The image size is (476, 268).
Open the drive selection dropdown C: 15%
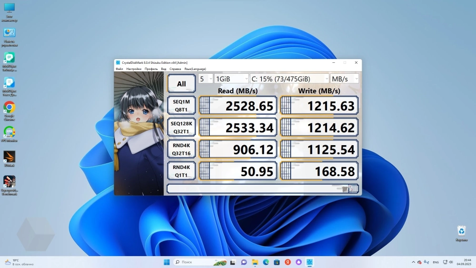coord(289,79)
